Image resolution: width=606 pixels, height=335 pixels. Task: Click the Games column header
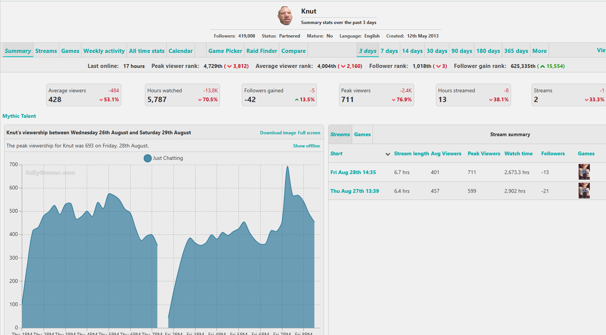tap(586, 154)
